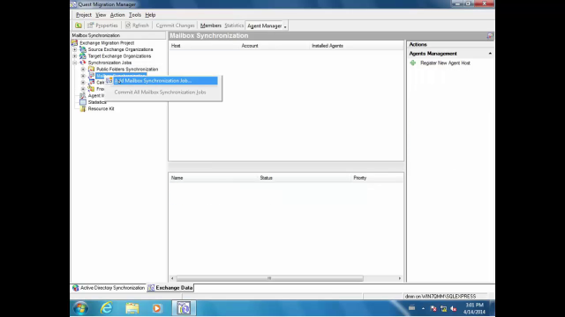565x317 pixels.
Task: Click the Statistics node icon in tree
Action: (x=83, y=102)
